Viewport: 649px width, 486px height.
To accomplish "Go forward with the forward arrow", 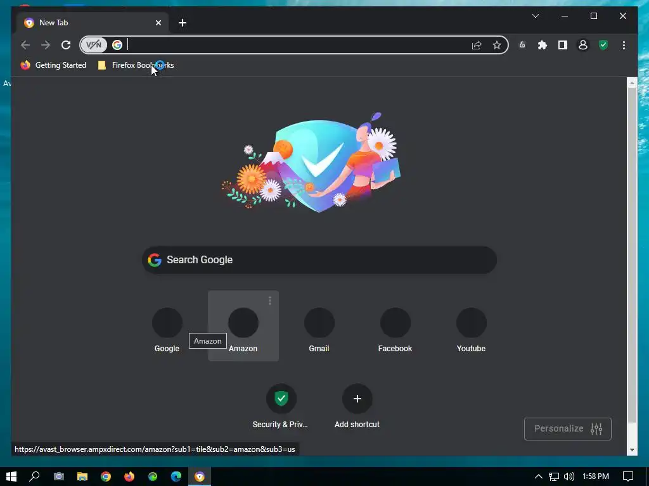I will [x=46, y=45].
